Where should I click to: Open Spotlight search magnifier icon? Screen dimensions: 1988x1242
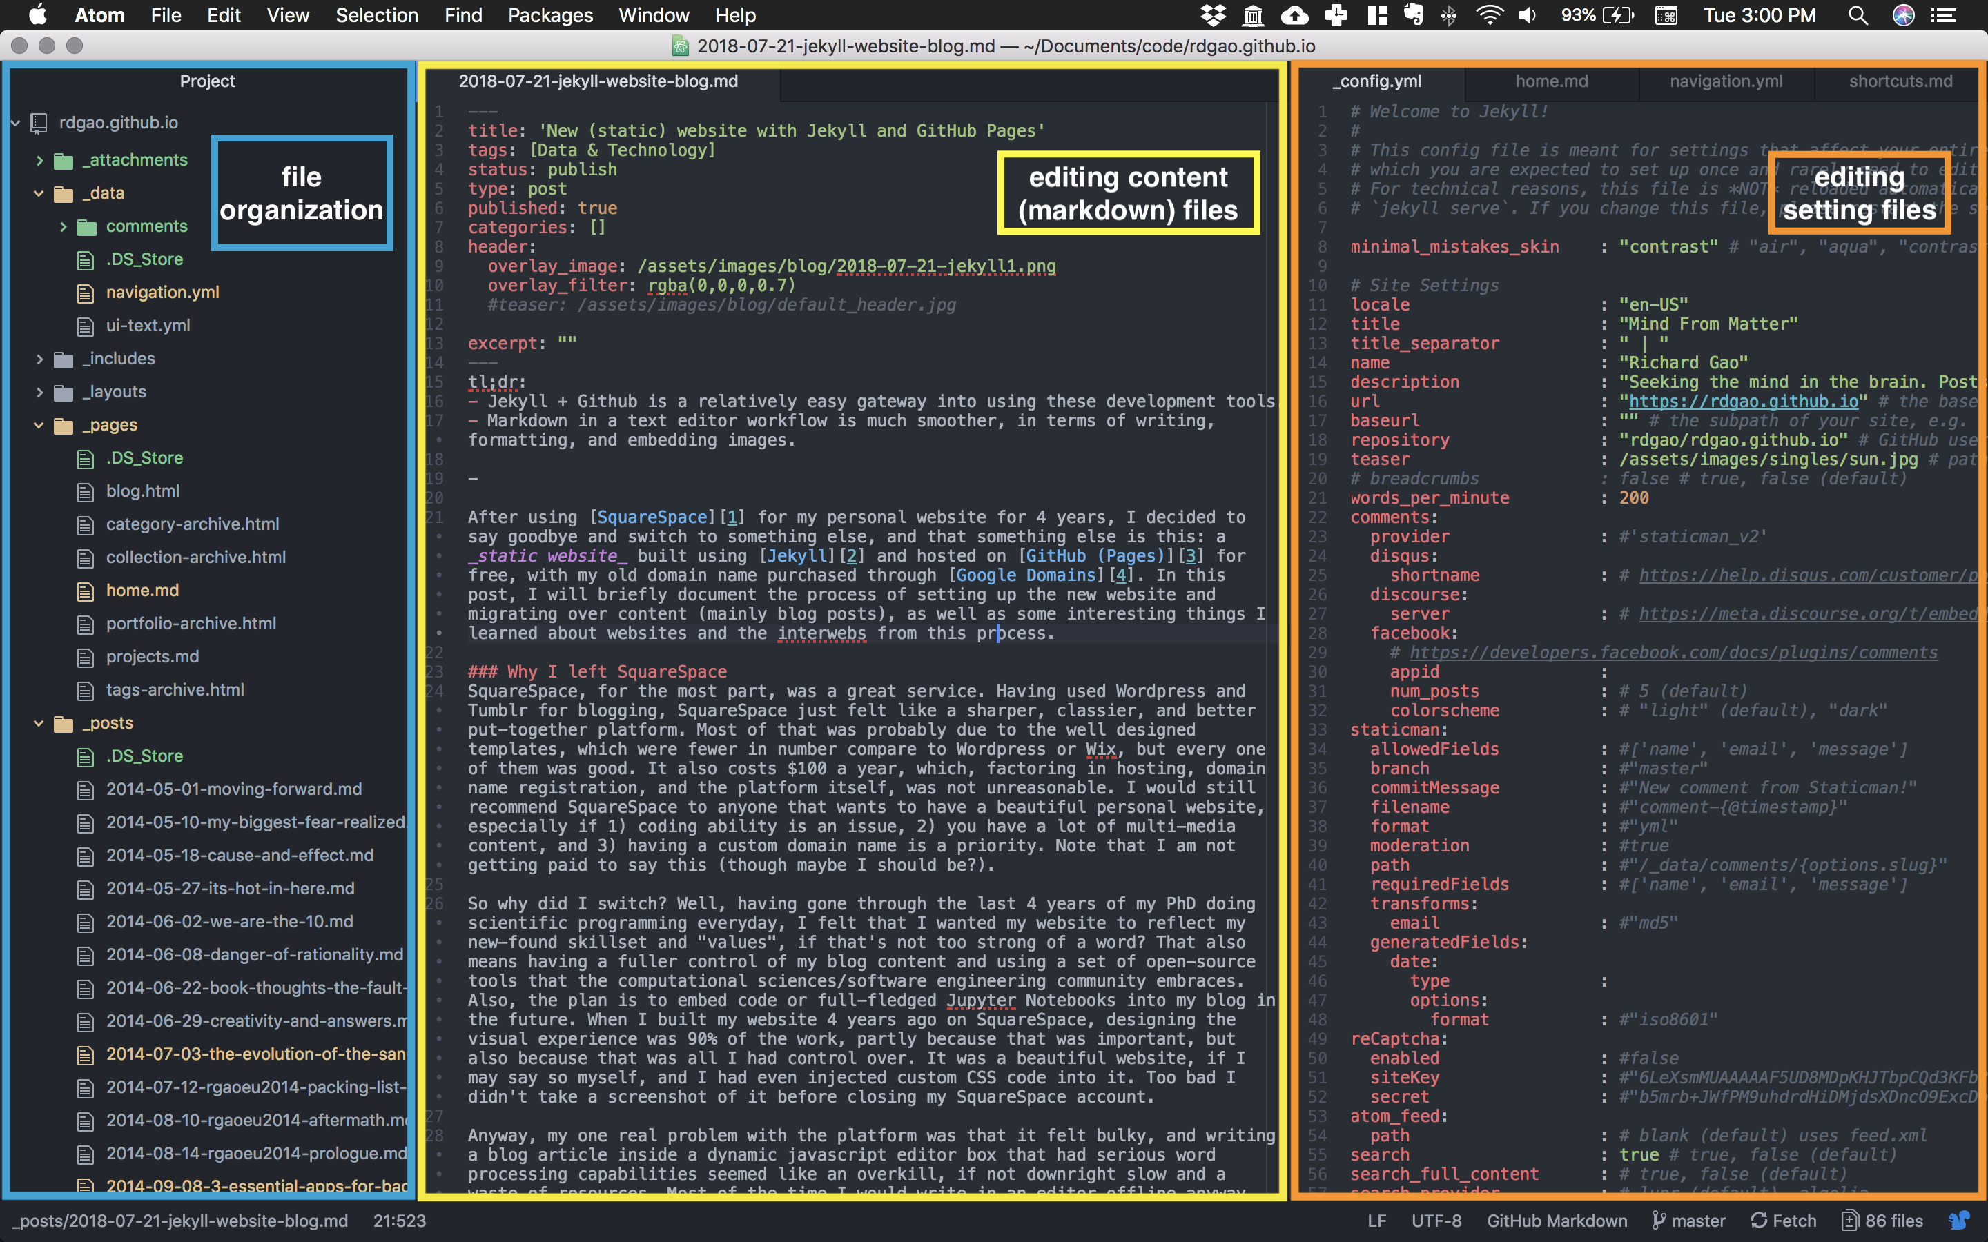(x=1858, y=14)
